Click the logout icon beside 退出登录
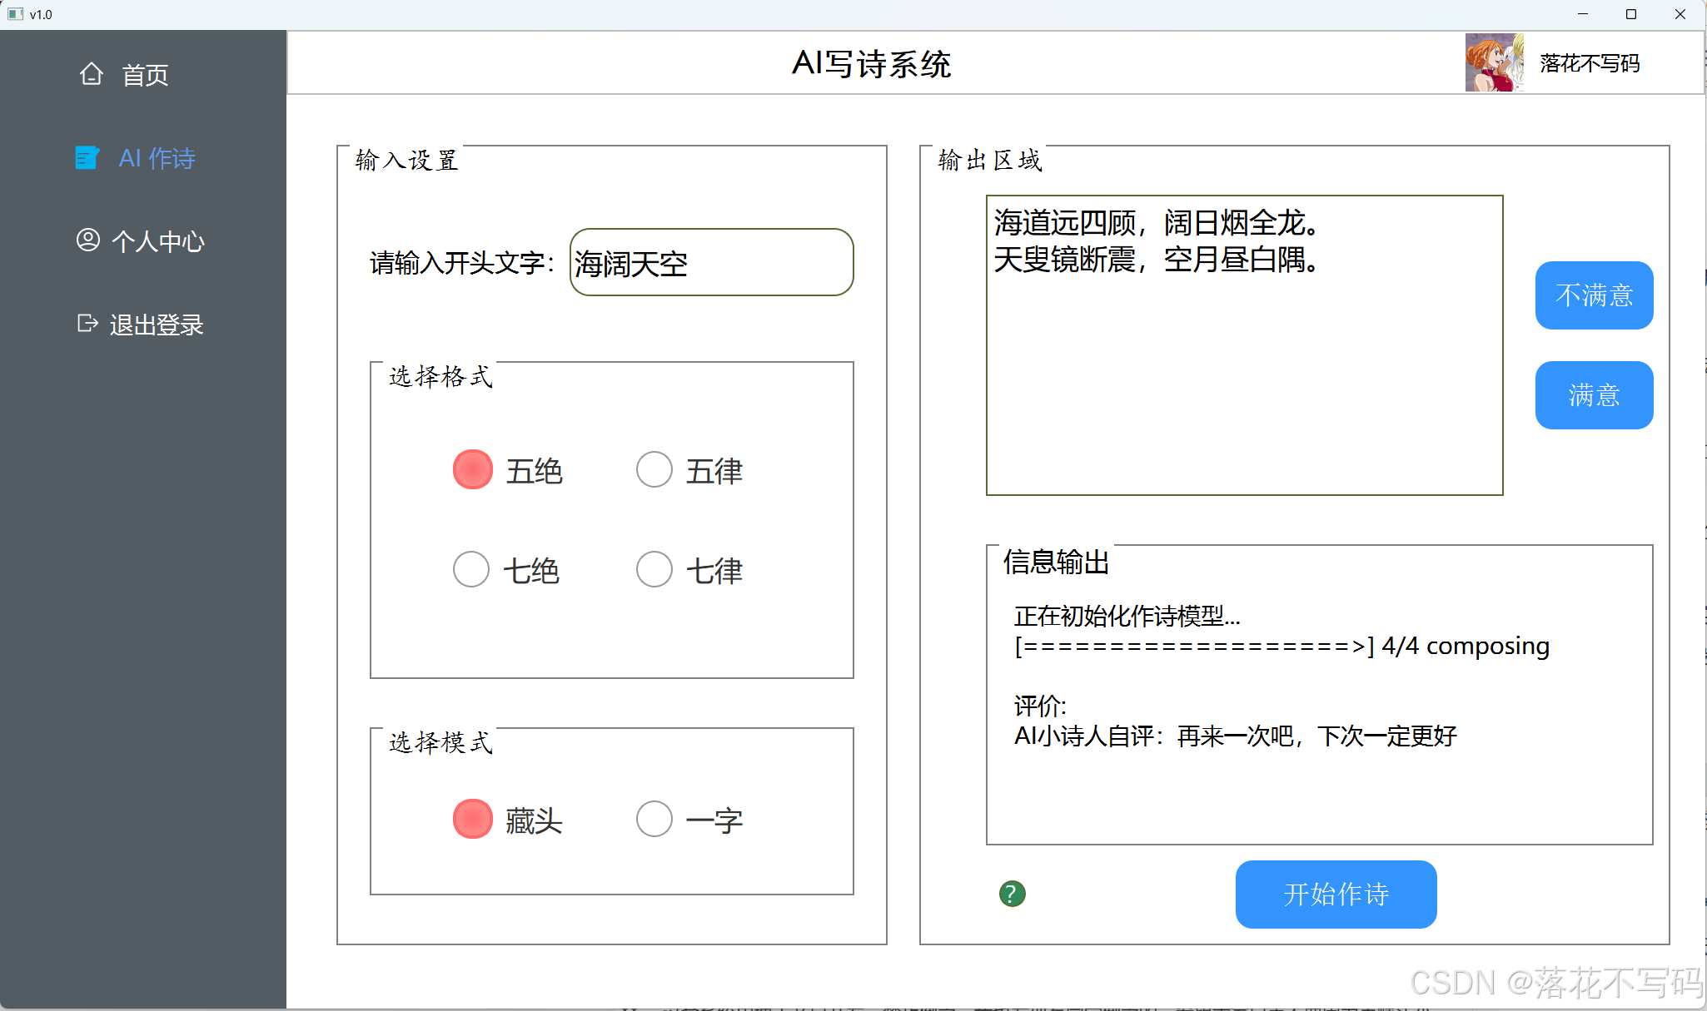This screenshot has height=1011, width=1707. point(87,325)
